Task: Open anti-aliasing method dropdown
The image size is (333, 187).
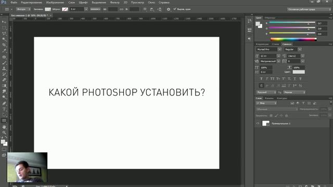Action: (x=294, y=92)
